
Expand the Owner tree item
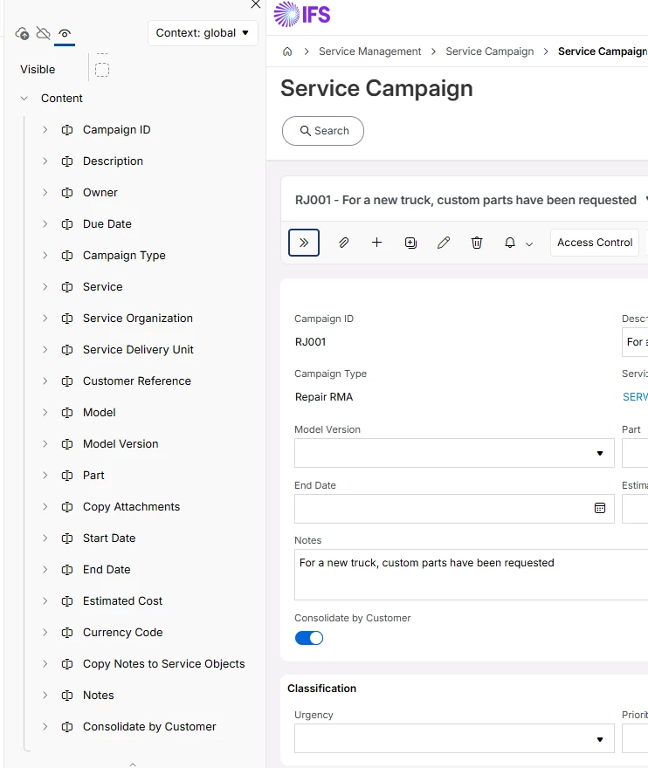(45, 193)
